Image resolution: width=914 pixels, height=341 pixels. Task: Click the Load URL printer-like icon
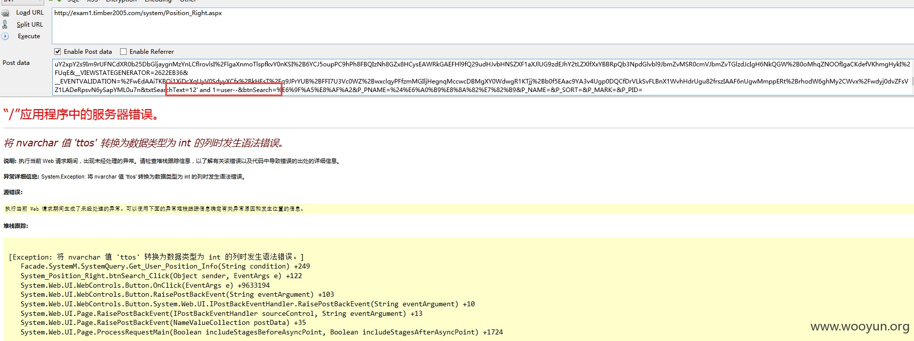point(5,13)
